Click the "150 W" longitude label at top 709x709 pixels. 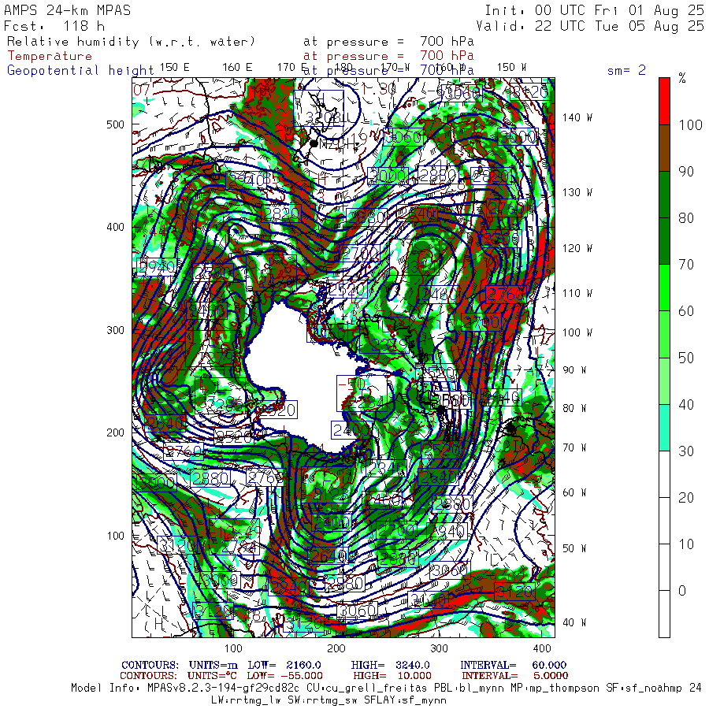(512, 68)
